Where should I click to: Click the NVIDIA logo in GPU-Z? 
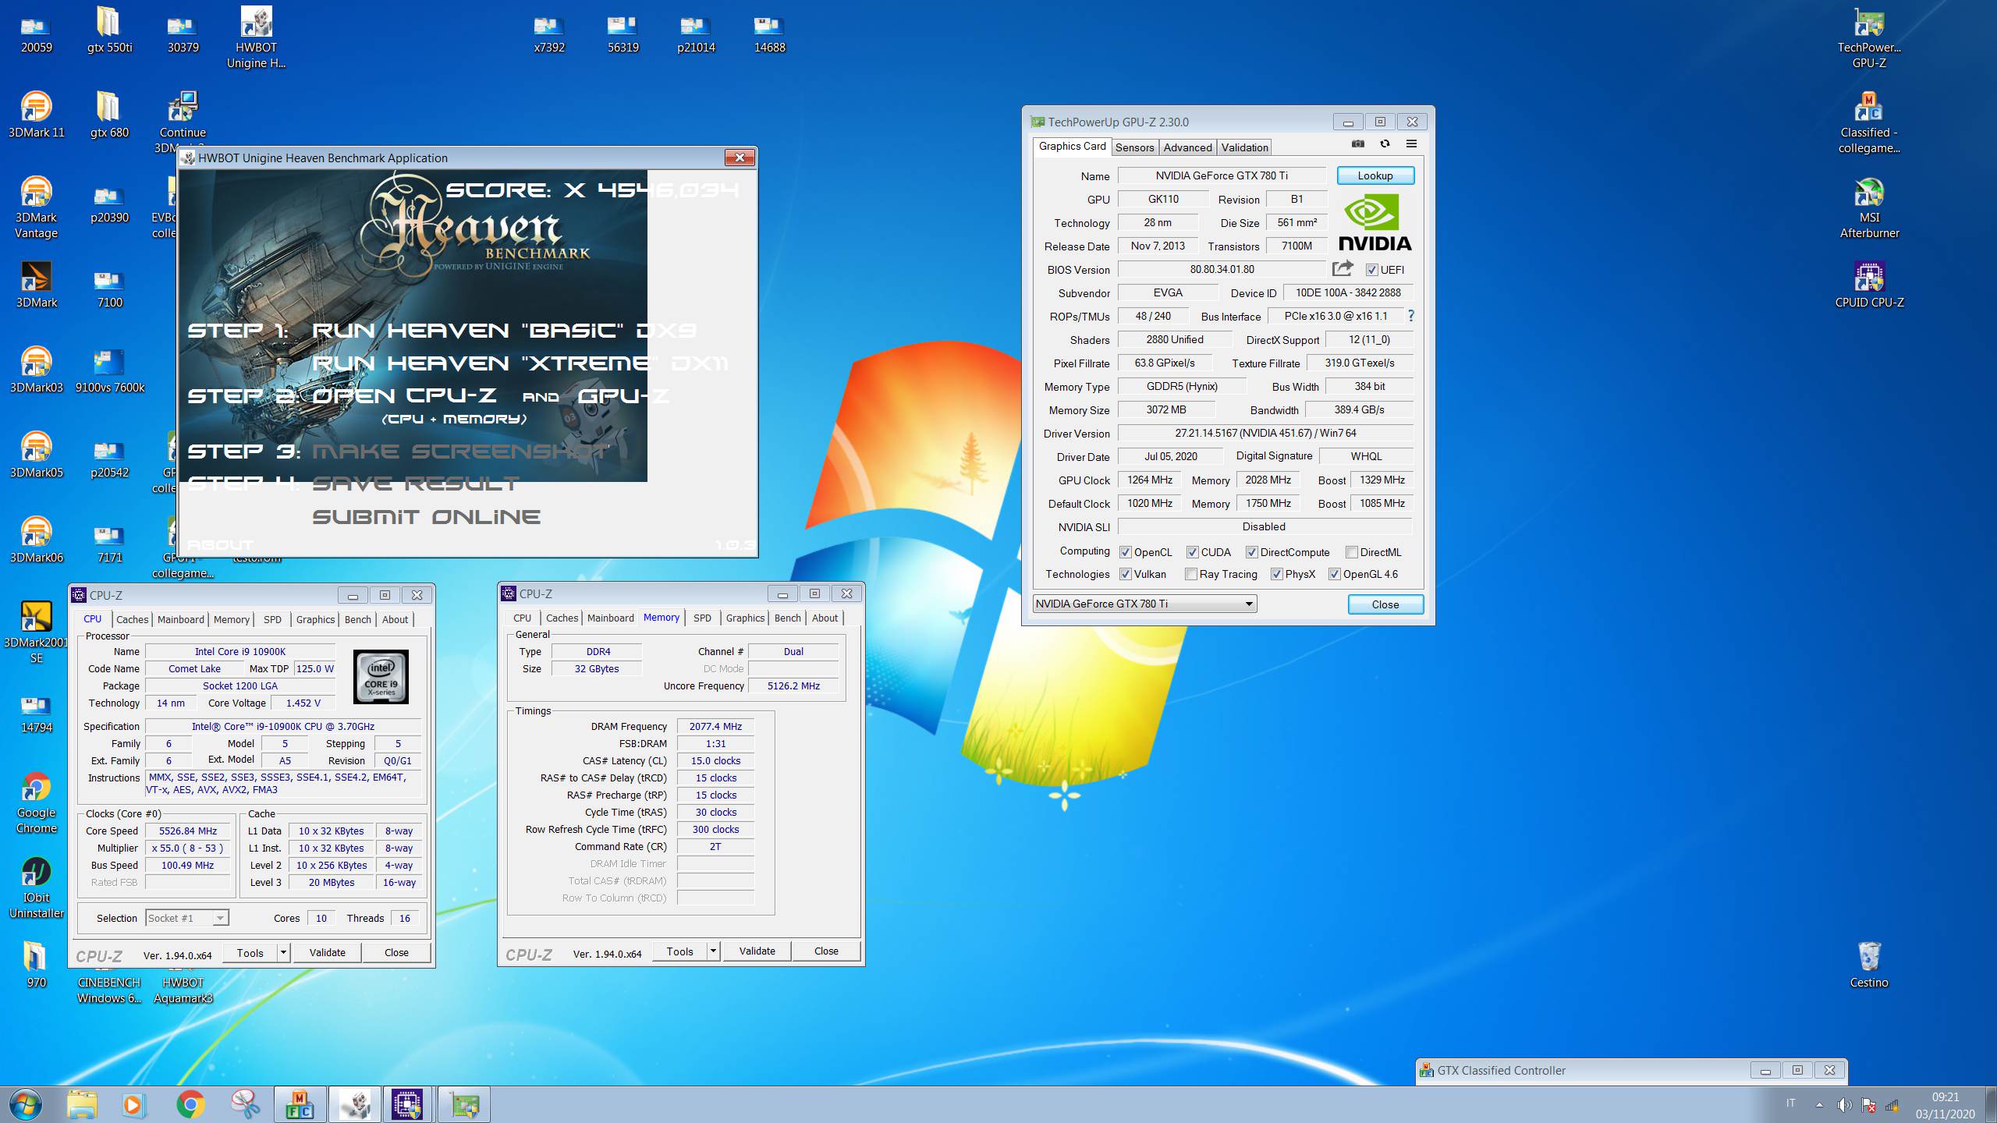coord(1374,223)
